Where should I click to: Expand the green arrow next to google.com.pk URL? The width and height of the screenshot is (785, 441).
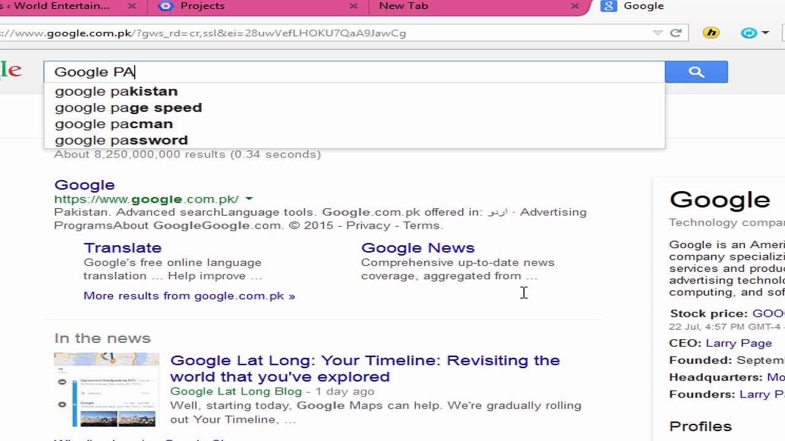pos(249,199)
